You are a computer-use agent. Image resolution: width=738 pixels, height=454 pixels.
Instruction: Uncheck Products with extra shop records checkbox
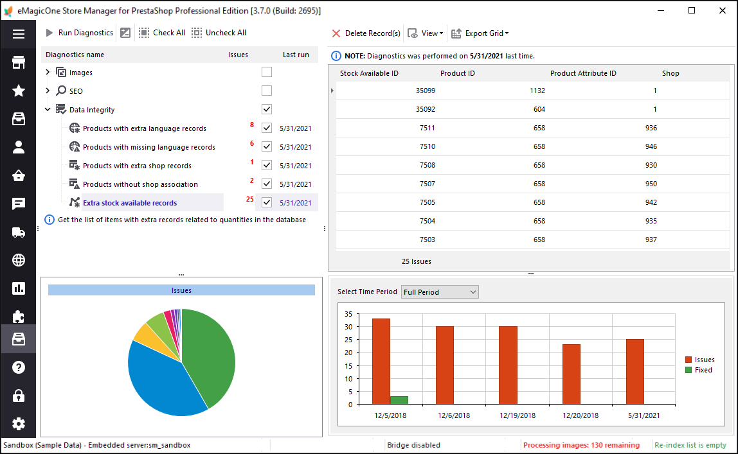point(267,165)
